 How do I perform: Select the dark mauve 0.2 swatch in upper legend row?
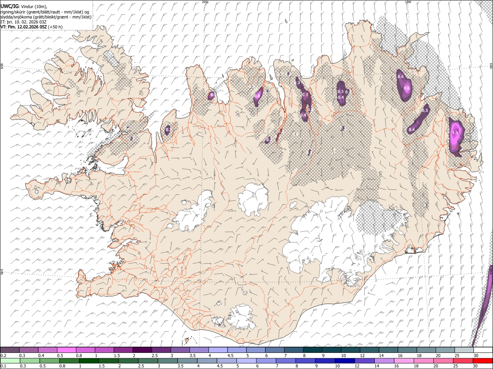click(x=10, y=350)
